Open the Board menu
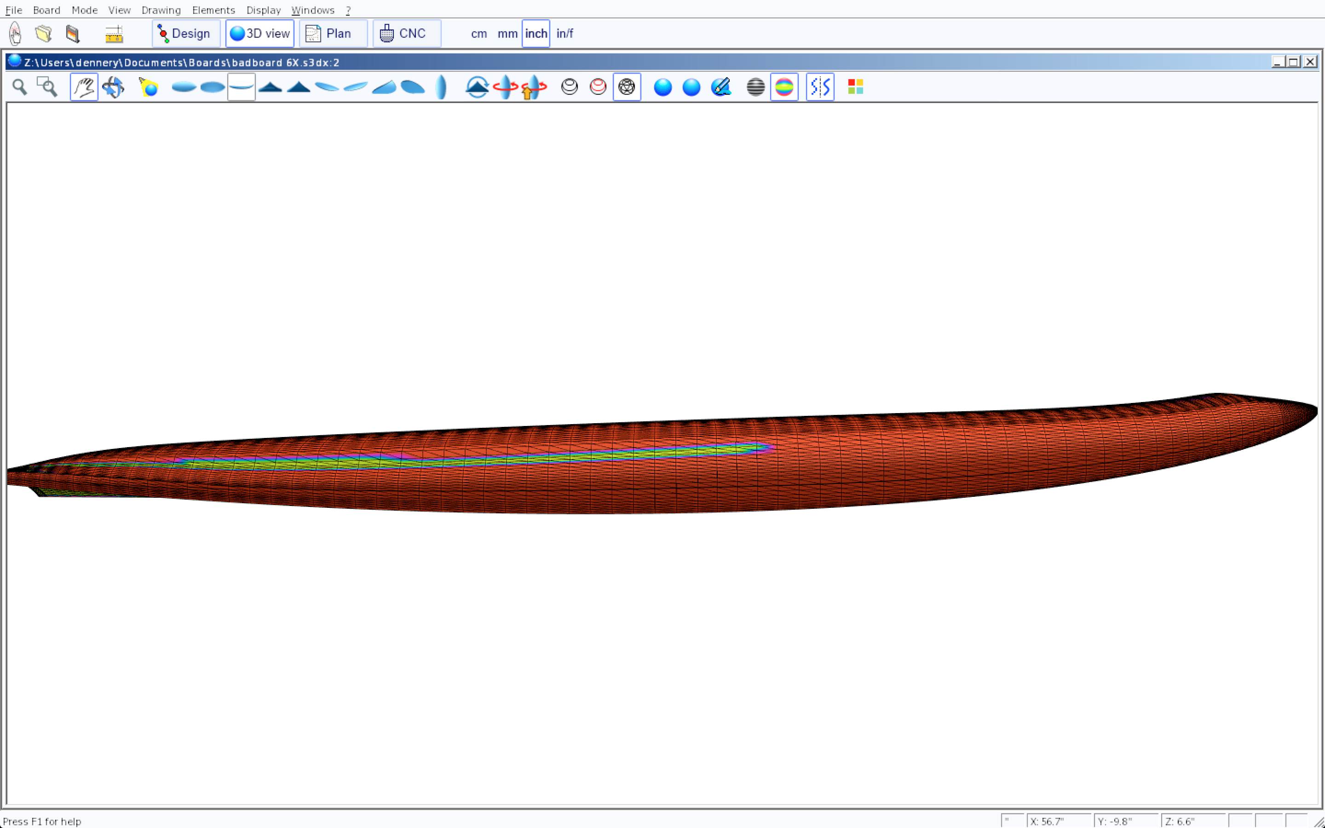The height and width of the screenshot is (828, 1325). (46, 10)
